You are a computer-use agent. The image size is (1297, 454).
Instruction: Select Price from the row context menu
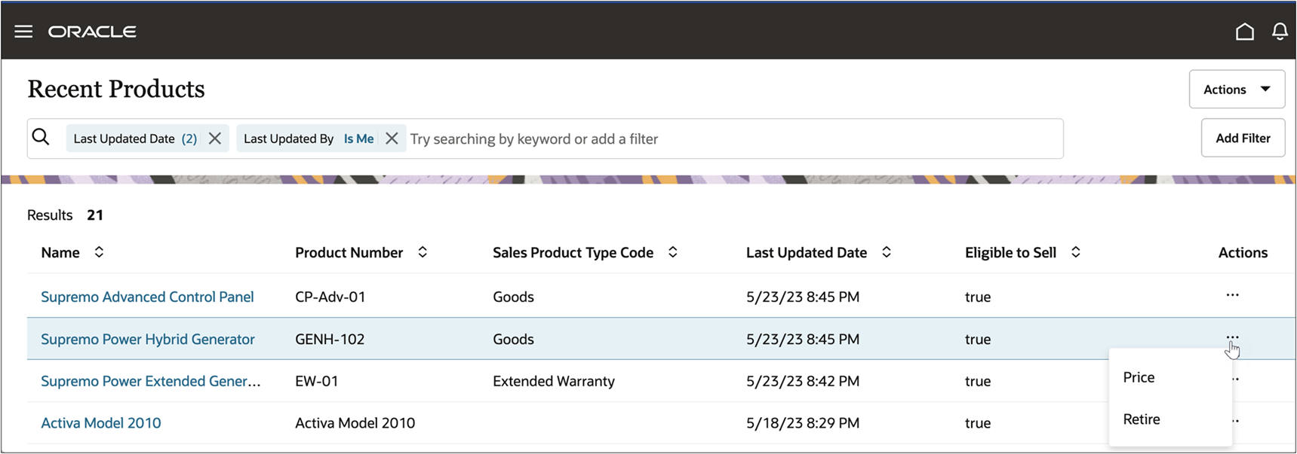click(x=1139, y=376)
